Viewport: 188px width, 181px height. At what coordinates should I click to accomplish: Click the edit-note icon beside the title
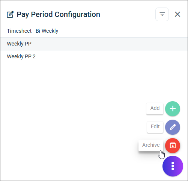click(x=10, y=14)
